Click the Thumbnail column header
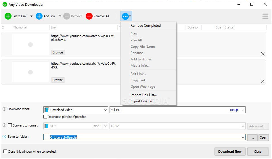 [20, 27]
